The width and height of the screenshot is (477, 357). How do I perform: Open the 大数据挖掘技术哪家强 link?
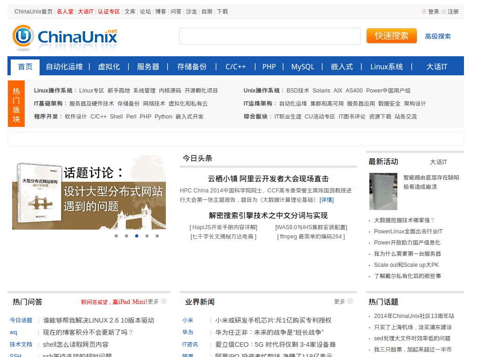404,220
